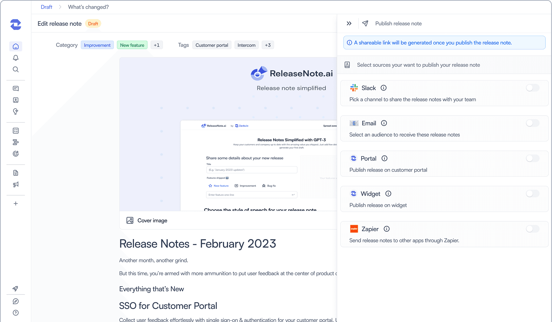Click the Widget logo icon
552x322 pixels.
[354, 194]
